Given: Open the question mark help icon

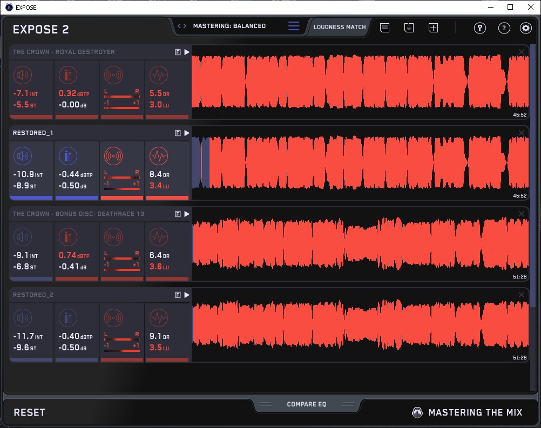Looking at the screenshot, I should 504,28.
